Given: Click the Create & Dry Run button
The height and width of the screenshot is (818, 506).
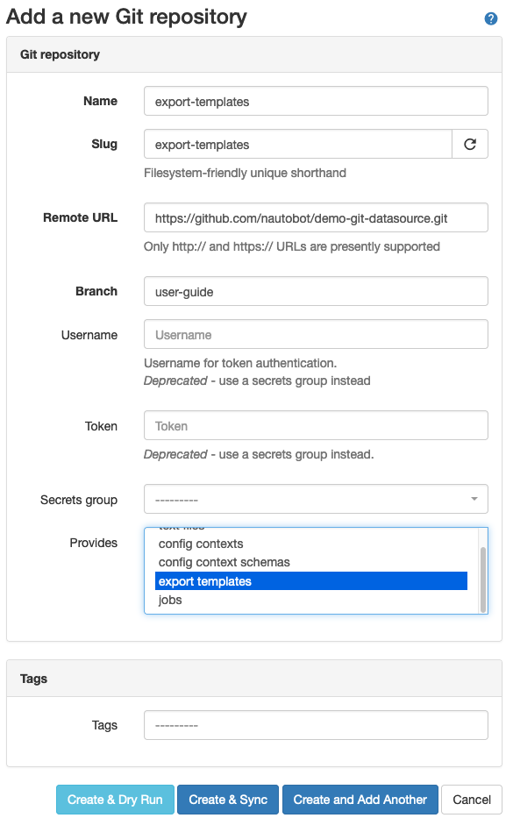Looking at the screenshot, I should (x=115, y=800).
